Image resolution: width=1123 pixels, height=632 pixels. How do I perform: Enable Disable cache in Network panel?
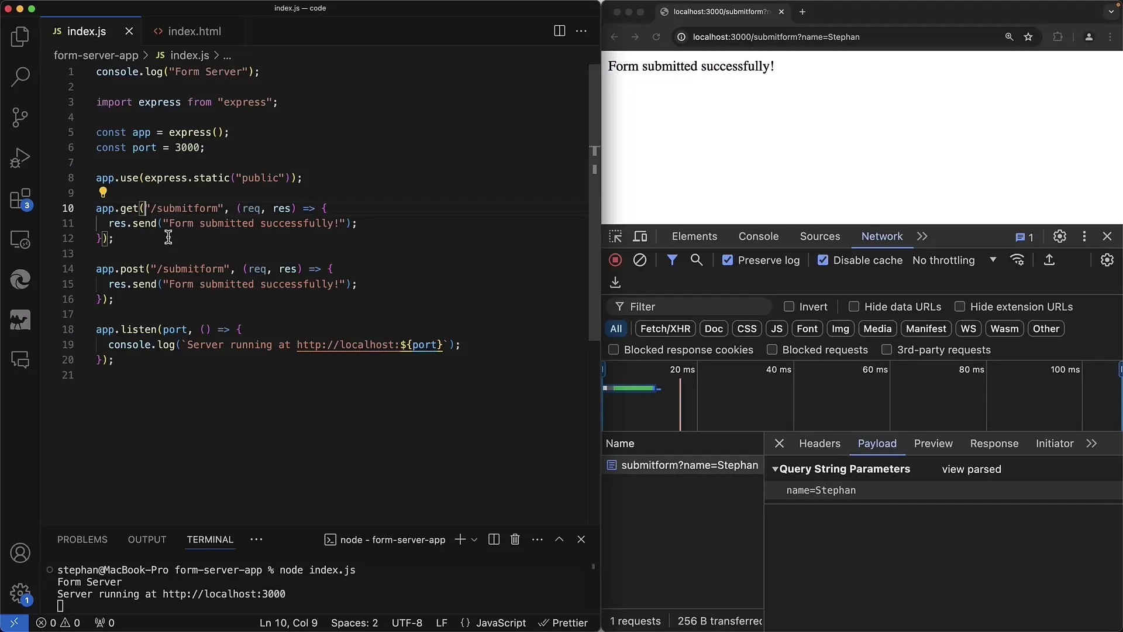[x=822, y=260]
